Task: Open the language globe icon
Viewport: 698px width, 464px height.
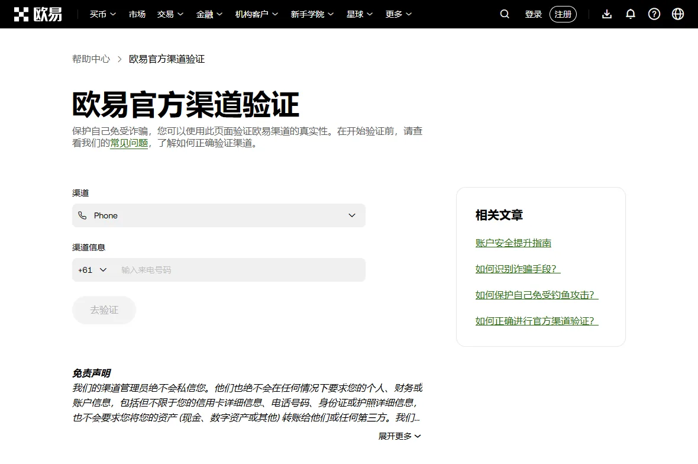Action: pyautogui.click(x=677, y=14)
